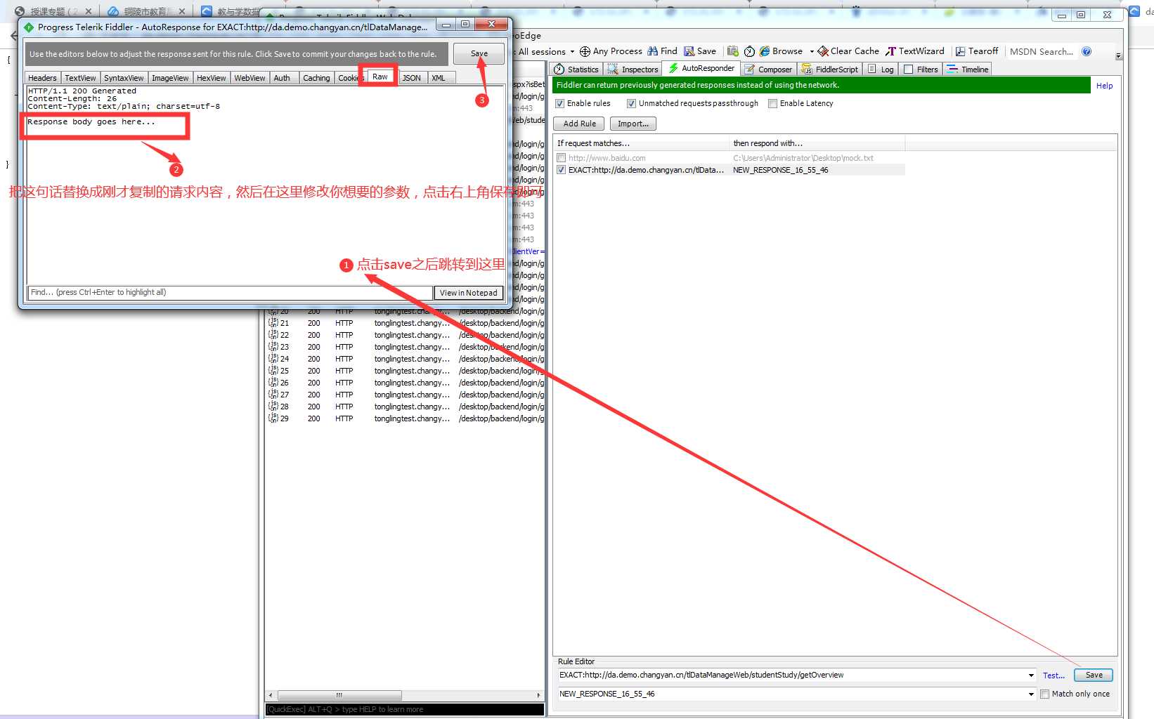Click the Timeline tab bars icon
1154x719 pixels.
click(952, 69)
